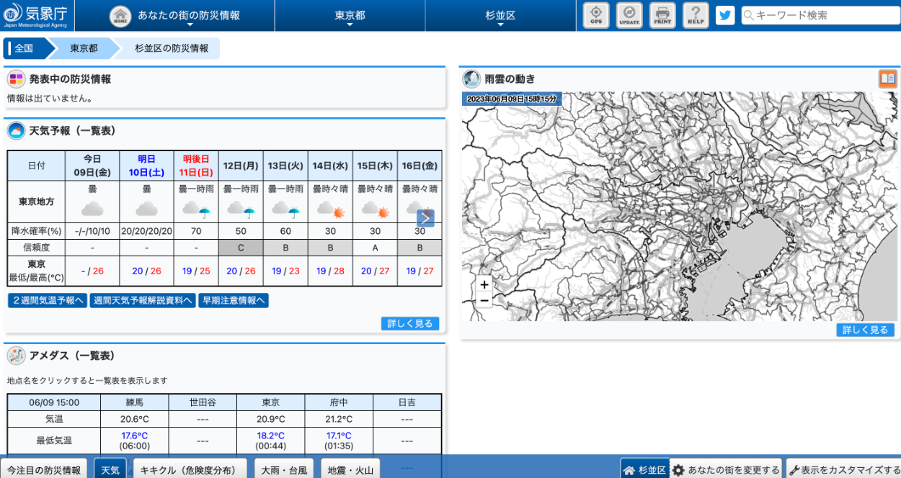Image resolution: width=901 pixels, height=478 pixels.
Task: Expand the あなたの街の防災情報 dropdown
Action: [189, 16]
